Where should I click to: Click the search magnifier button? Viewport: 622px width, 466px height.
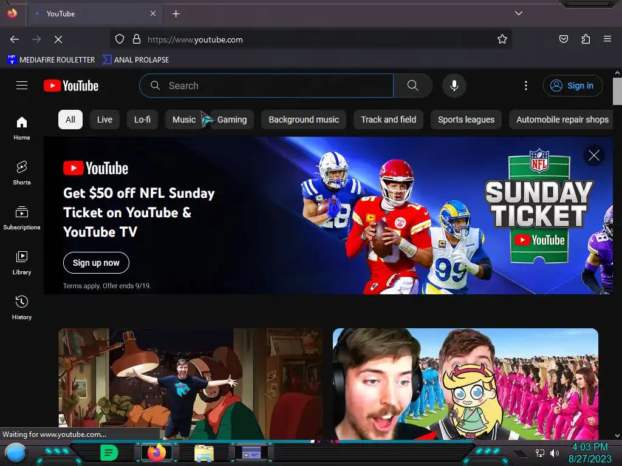(412, 86)
